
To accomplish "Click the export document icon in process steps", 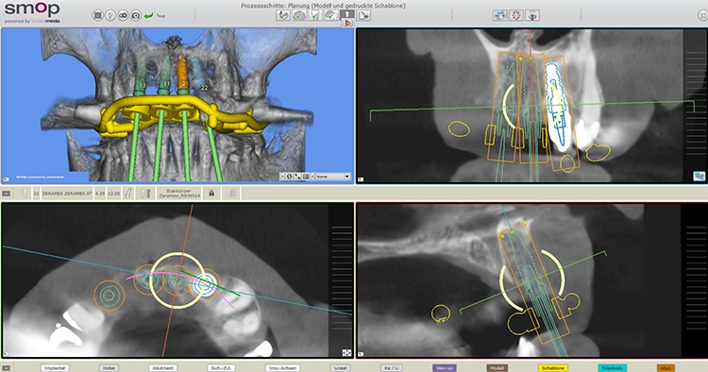I will (363, 15).
